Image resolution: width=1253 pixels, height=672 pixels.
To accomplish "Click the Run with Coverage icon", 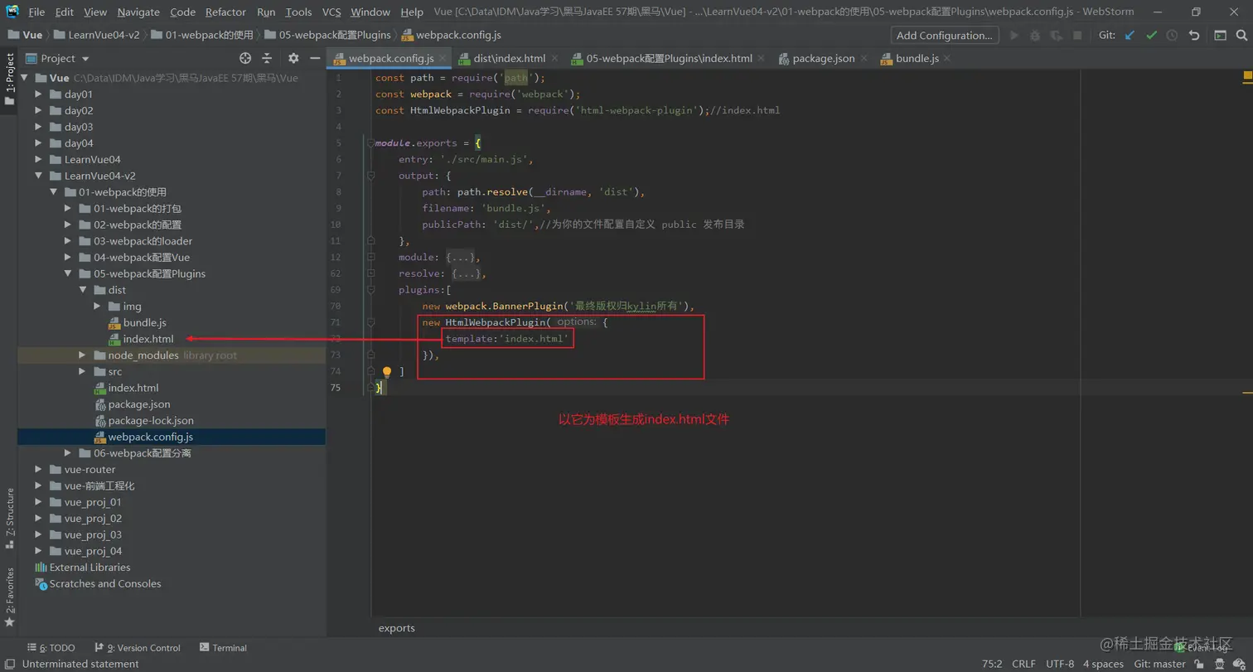I will pyautogui.click(x=1056, y=36).
